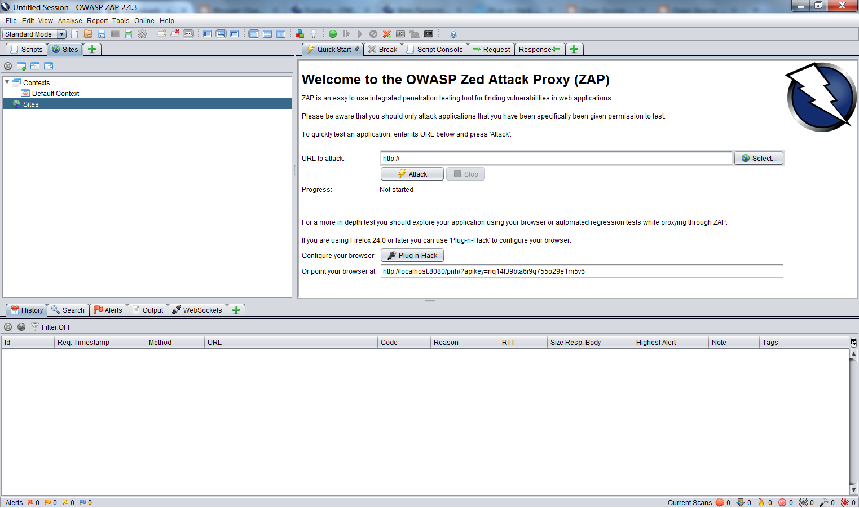Toggle the show tab names toolbar icon

[188, 34]
